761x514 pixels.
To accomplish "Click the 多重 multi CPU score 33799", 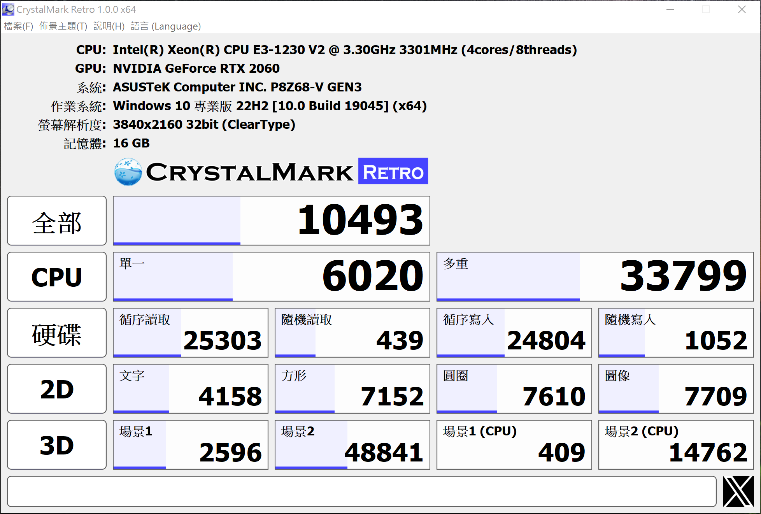I will [595, 277].
